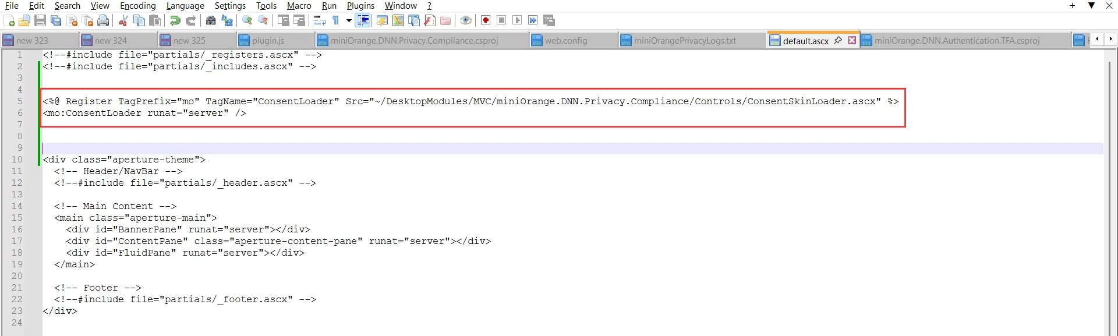Viewport: 1118px width, 336px height.
Task: Click the Close All documents icon
Action: [88, 20]
